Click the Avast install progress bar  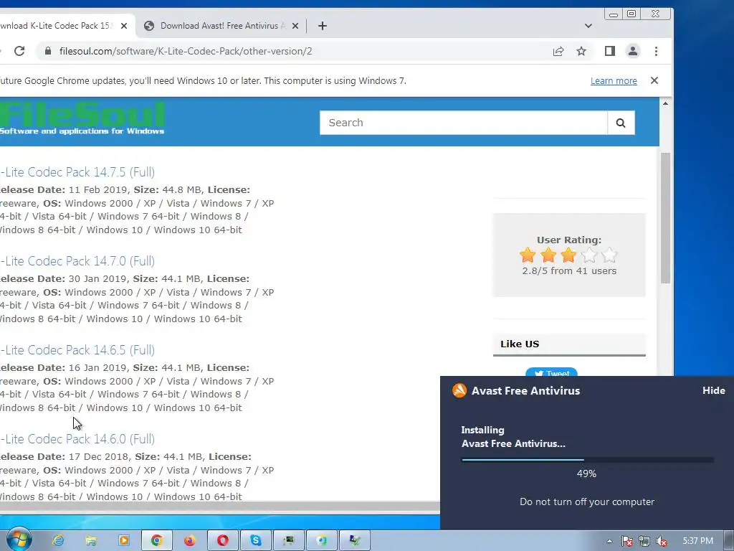(x=588, y=460)
